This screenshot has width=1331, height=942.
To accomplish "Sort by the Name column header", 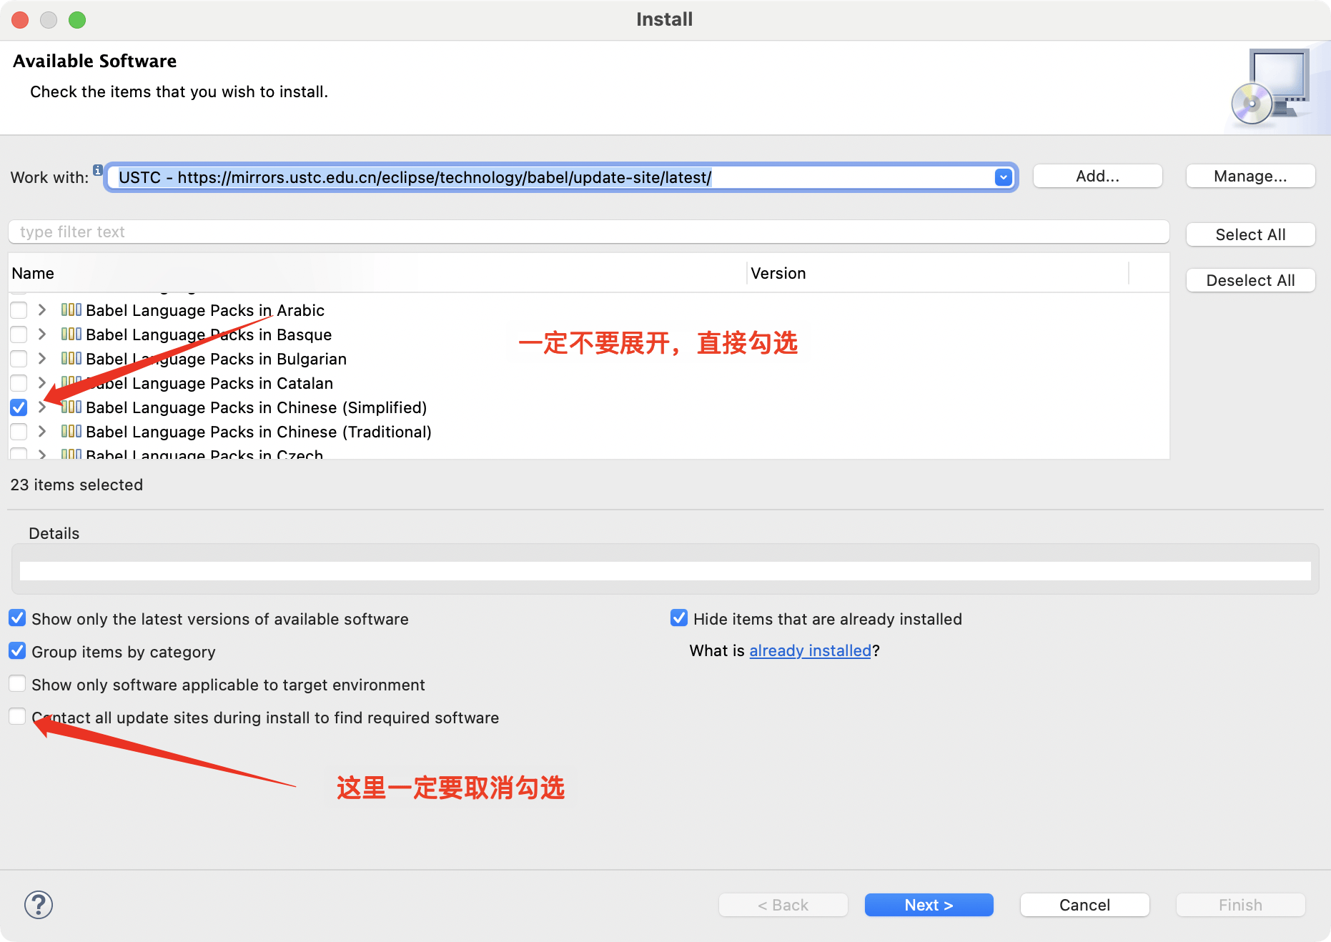I will click(377, 273).
